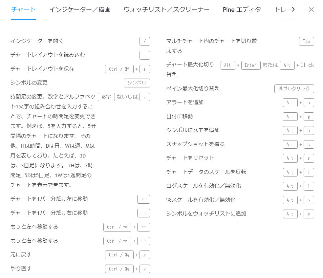Image resolution: width=323 pixels, height=278 pixels.
Task: Close the keyboard shortcuts dialog
Action: pyautogui.click(x=311, y=9)
